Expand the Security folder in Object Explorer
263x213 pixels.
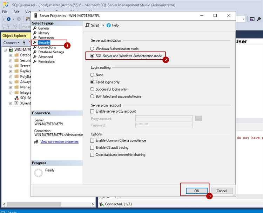pos(11,61)
